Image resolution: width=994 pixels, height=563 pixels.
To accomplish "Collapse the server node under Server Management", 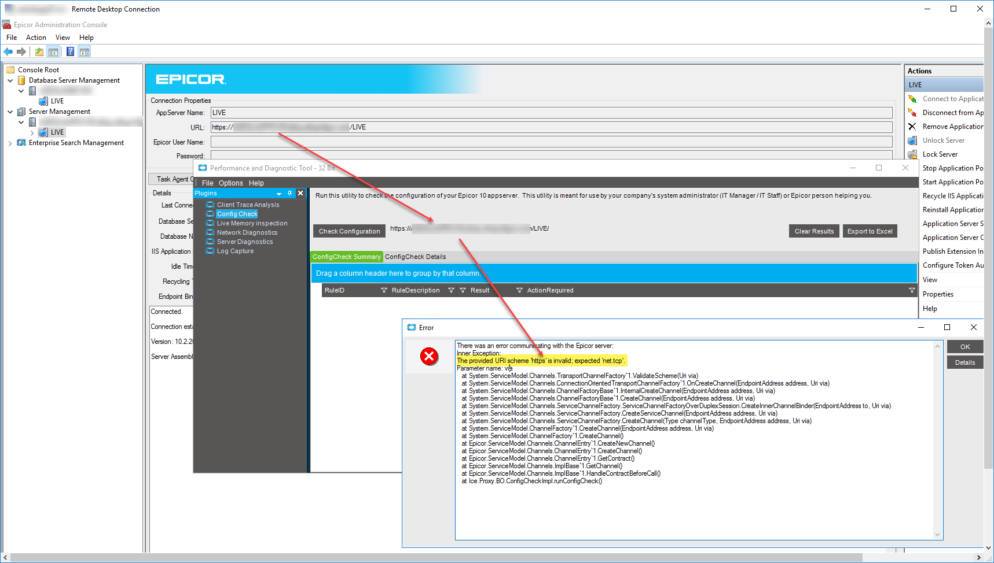I will (21, 122).
